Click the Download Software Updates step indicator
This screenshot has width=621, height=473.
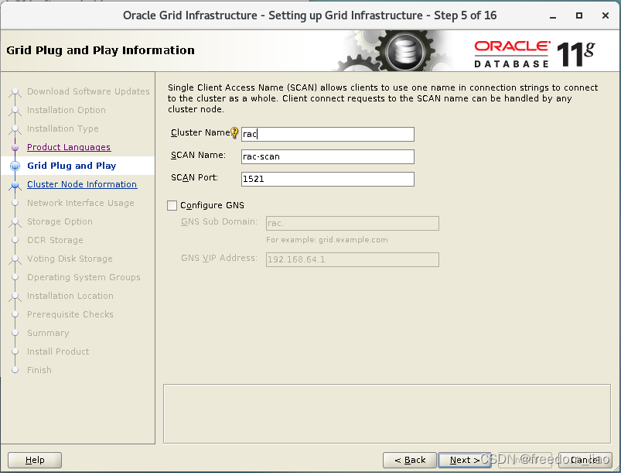point(87,91)
